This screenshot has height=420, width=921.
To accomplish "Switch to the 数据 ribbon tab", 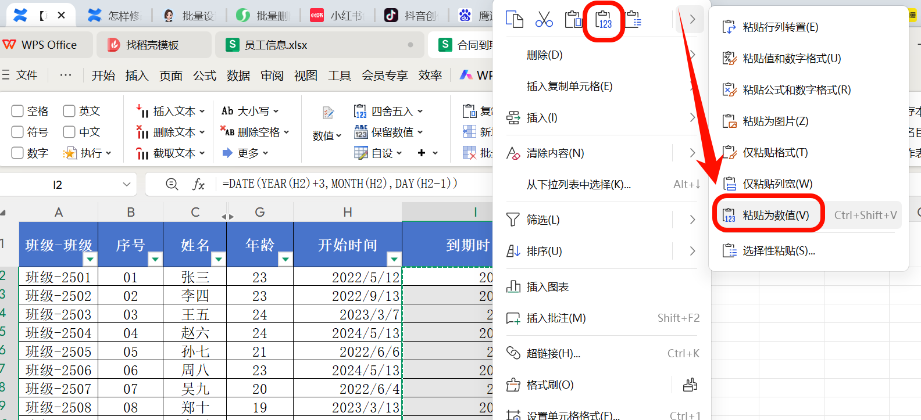I will coord(238,76).
